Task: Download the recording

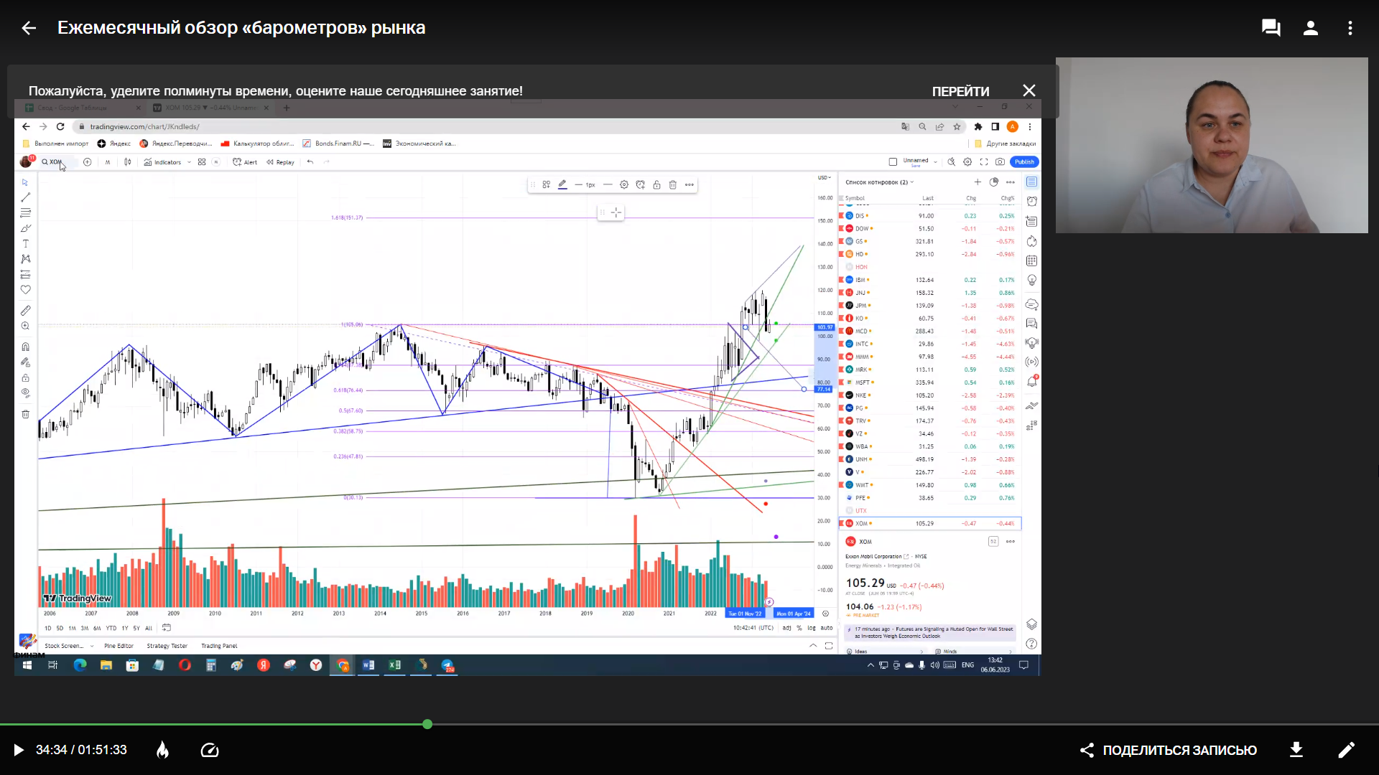Action: pos(1296,750)
